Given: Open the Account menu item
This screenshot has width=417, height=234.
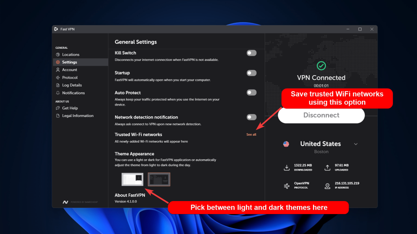Looking at the screenshot, I should [70, 70].
